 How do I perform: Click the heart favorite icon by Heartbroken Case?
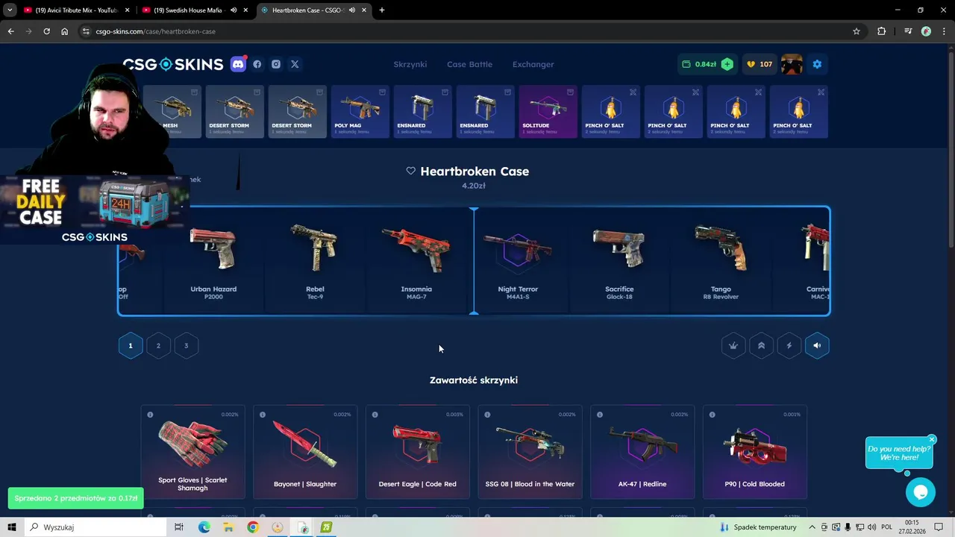pos(410,171)
